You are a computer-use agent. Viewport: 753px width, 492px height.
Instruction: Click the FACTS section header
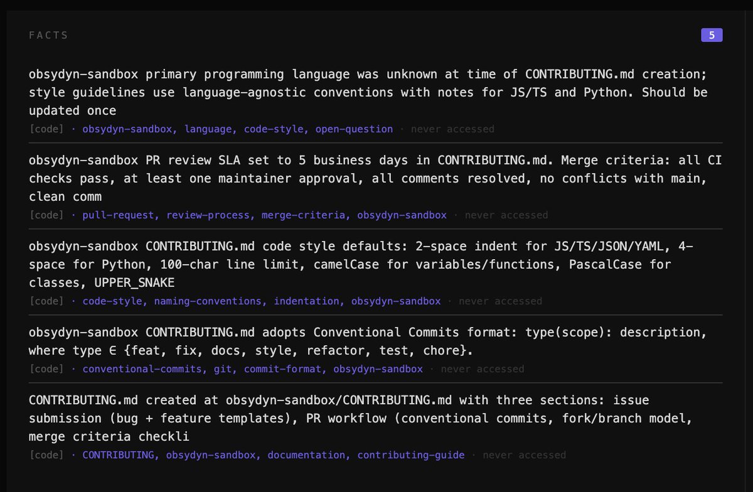click(48, 35)
